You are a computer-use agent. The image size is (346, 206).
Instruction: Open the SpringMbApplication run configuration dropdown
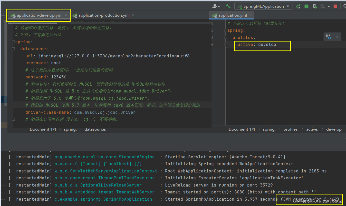(x=263, y=6)
